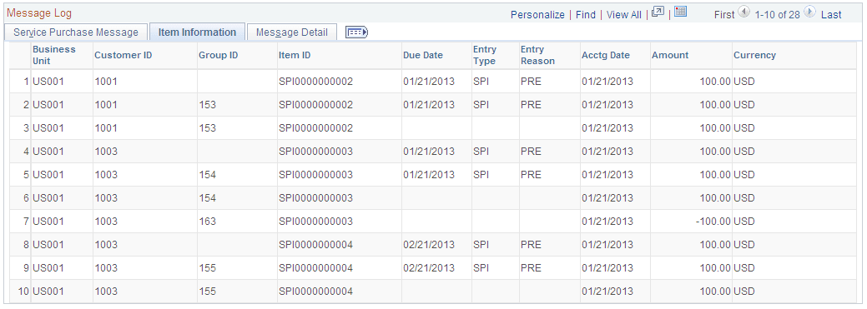Sort by Business Unit column header
The image size is (867, 309).
pyautogui.click(x=54, y=55)
